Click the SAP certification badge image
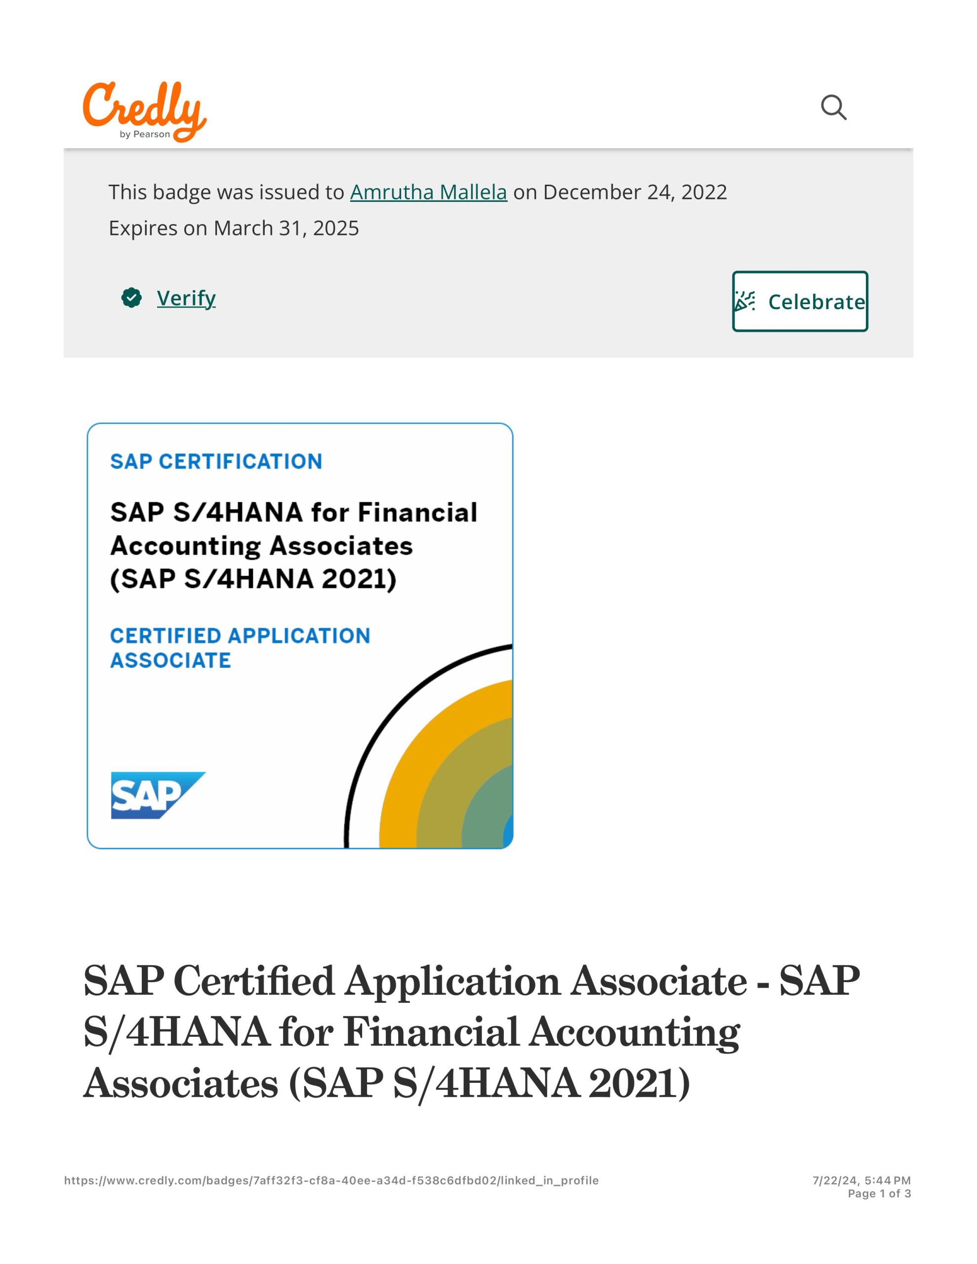This screenshot has width=977, height=1264. (x=300, y=636)
